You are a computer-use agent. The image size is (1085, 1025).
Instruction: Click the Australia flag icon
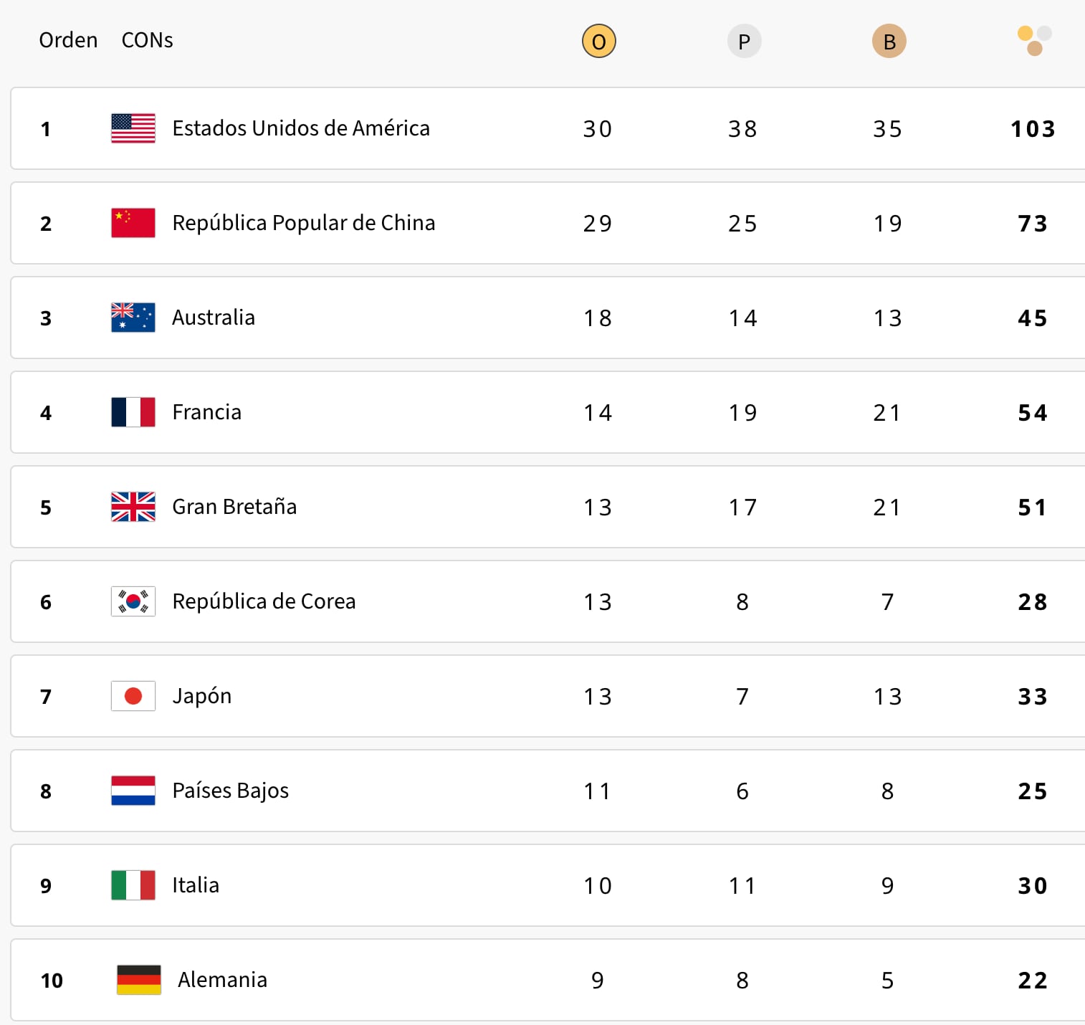pos(133,318)
